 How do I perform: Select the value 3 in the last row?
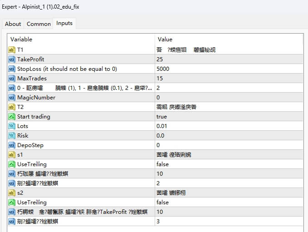158,222
